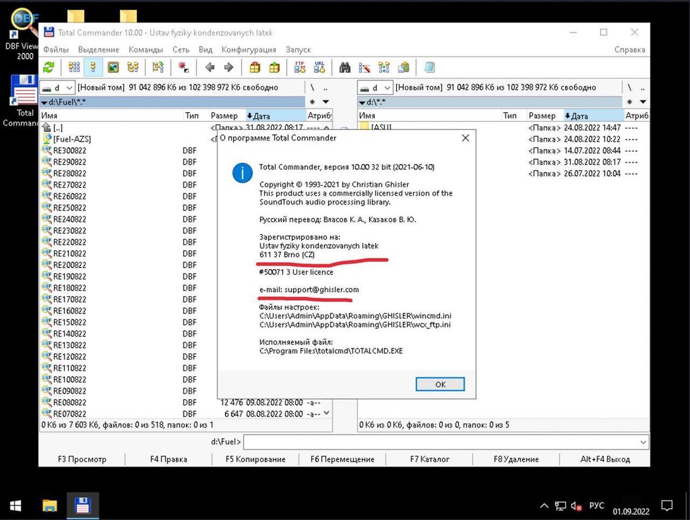Image resolution: width=690 pixels, height=520 pixels.
Task: Show hidden tray icons chevron
Action: coord(544,506)
